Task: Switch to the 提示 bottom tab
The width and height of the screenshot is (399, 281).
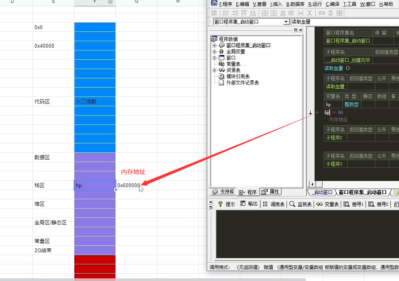Action: tap(227, 204)
